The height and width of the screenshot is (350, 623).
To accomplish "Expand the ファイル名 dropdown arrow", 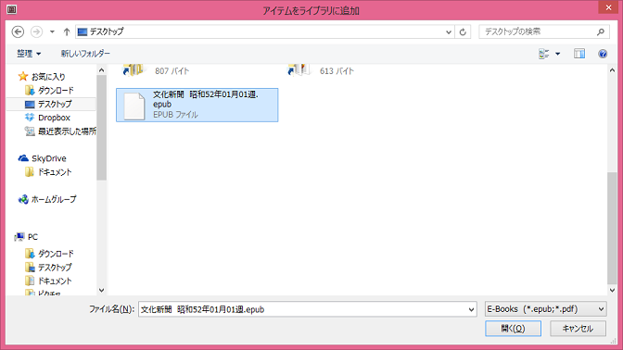I will pos(471,309).
